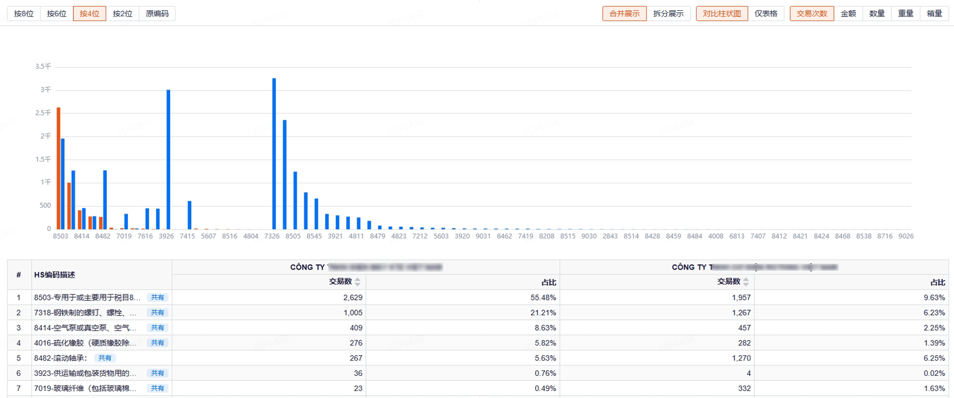Click the 共有 tag on row 3923

(157, 373)
